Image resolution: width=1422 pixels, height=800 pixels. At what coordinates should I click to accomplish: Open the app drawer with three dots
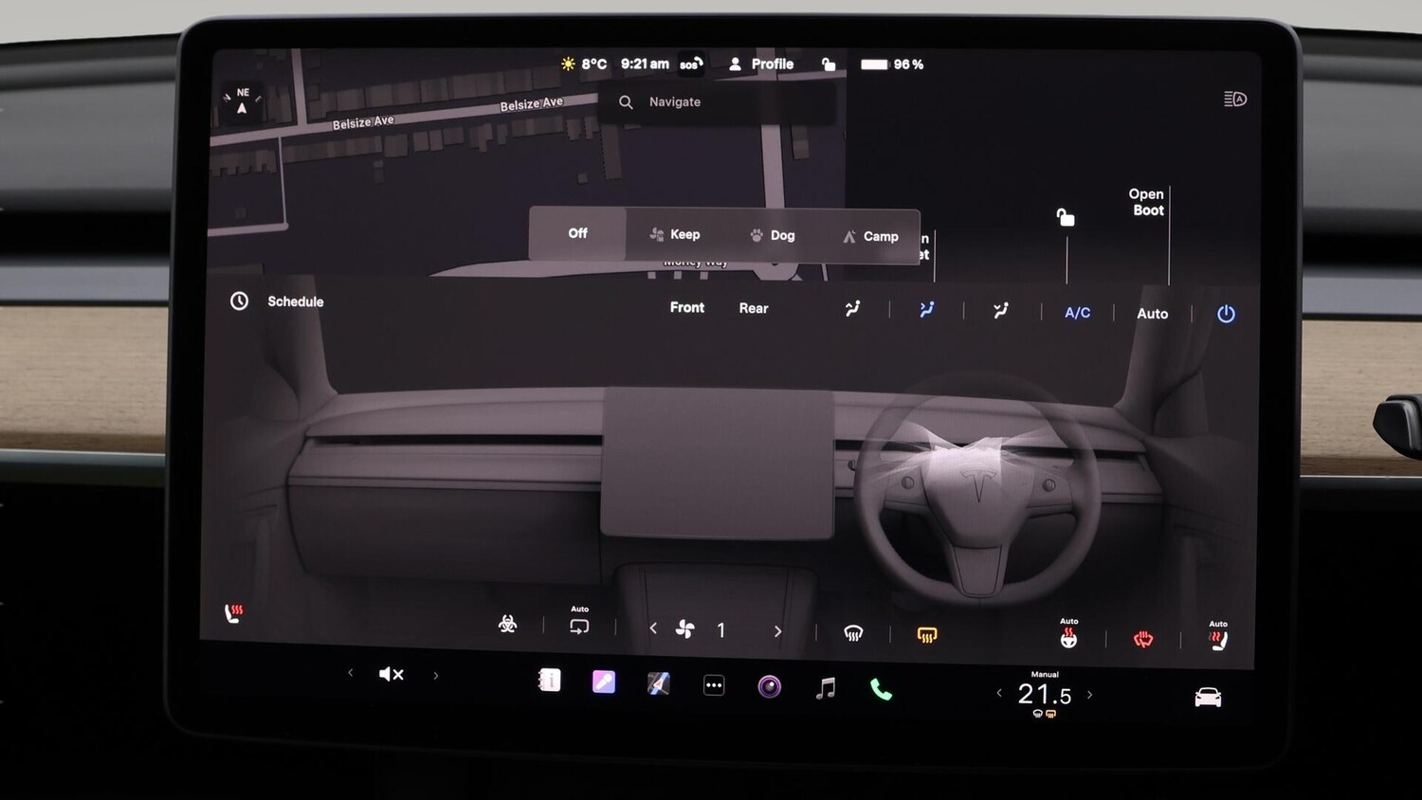tap(712, 683)
